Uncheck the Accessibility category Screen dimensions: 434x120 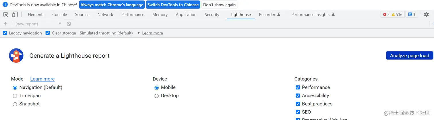click(298, 96)
